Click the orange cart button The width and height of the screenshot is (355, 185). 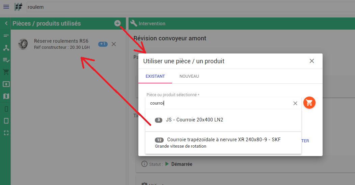tap(309, 103)
